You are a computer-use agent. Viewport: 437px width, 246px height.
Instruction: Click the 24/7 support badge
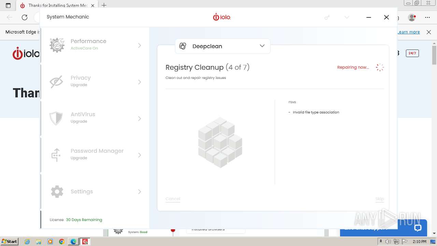[x=412, y=53]
